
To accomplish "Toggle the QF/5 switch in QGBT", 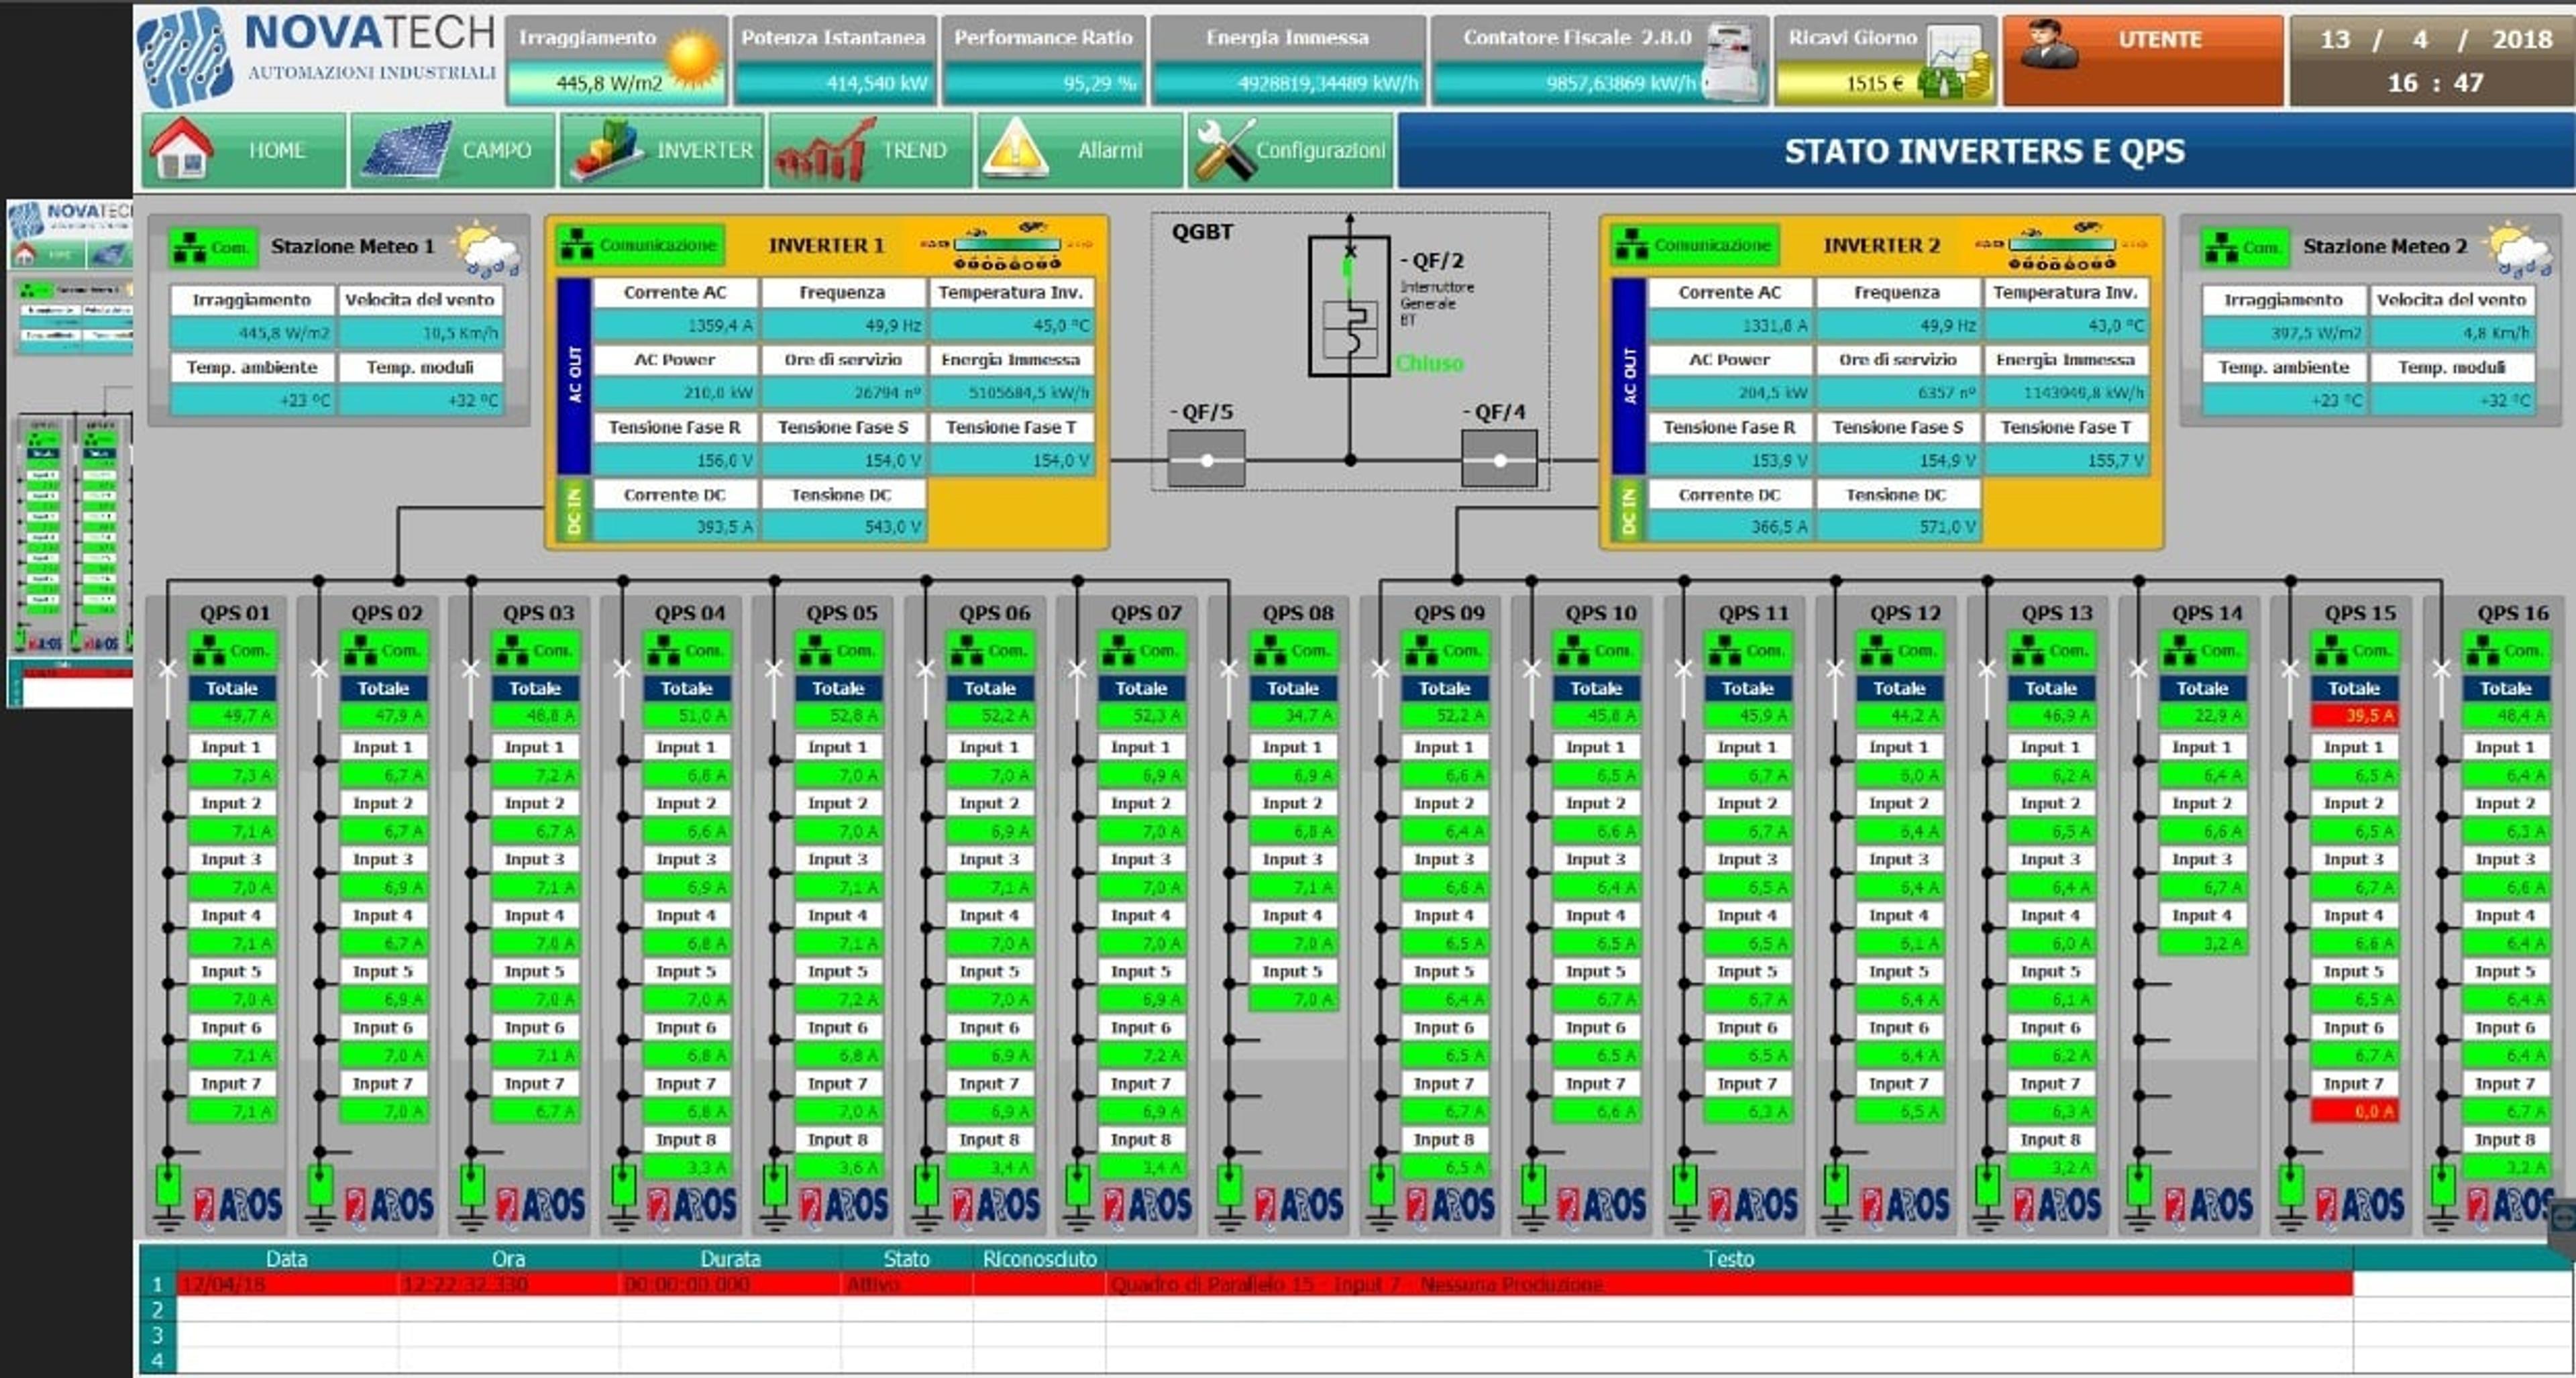I will click(x=1206, y=459).
